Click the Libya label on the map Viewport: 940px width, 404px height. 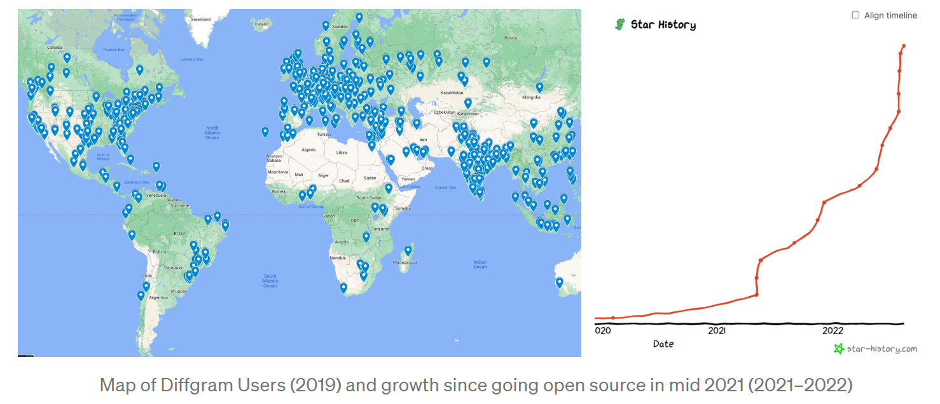[342, 152]
